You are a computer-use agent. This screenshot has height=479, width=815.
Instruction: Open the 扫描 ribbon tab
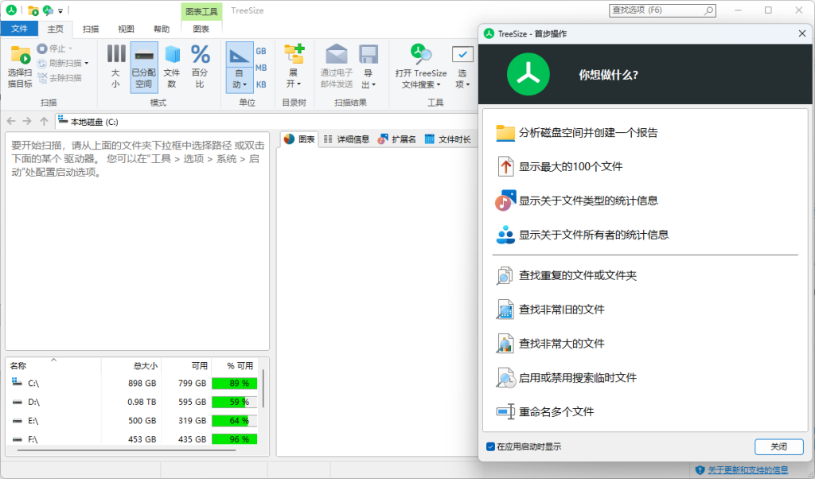(x=91, y=29)
